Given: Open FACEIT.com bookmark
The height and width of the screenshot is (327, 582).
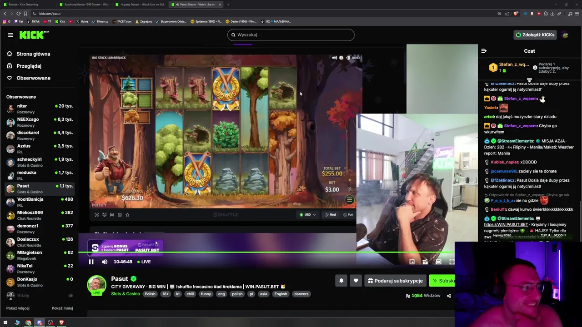Looking at the screenshot, I should [122, 21].
